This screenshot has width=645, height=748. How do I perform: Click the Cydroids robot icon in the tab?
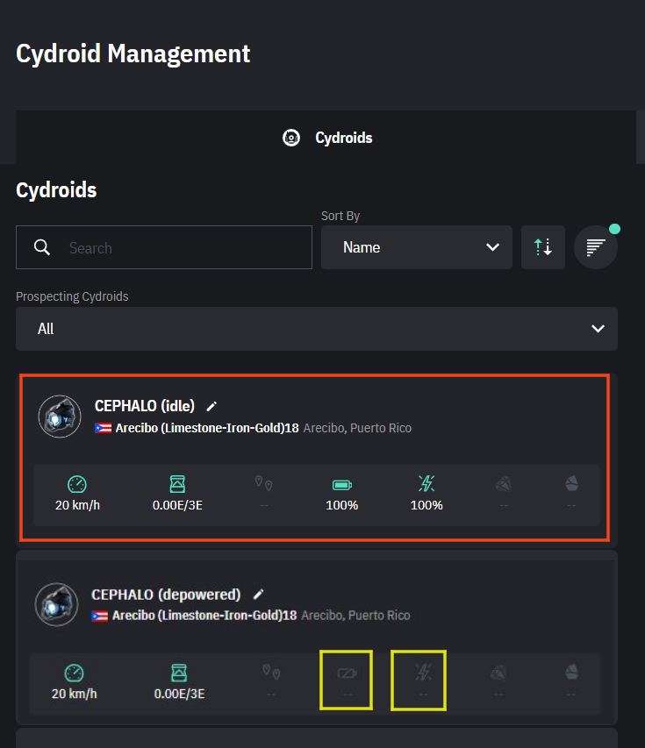[x=291, y=138]
